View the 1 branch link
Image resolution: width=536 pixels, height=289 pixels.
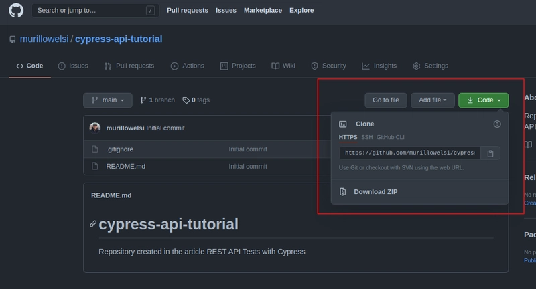157,100
